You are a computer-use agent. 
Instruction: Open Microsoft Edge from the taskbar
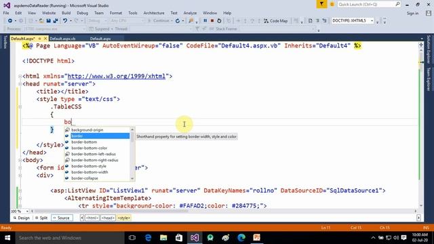(x=148, y=238)
